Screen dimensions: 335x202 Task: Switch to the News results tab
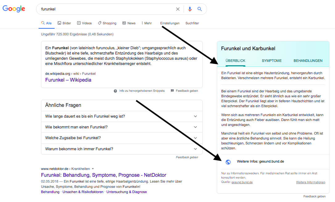click(129, 23)
